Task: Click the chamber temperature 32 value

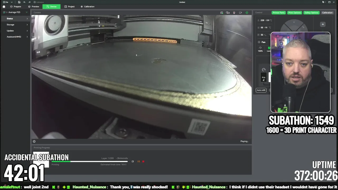Action: point(262,35)
